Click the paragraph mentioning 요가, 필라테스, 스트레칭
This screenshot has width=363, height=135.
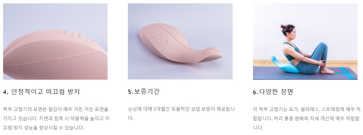point(307,118)
